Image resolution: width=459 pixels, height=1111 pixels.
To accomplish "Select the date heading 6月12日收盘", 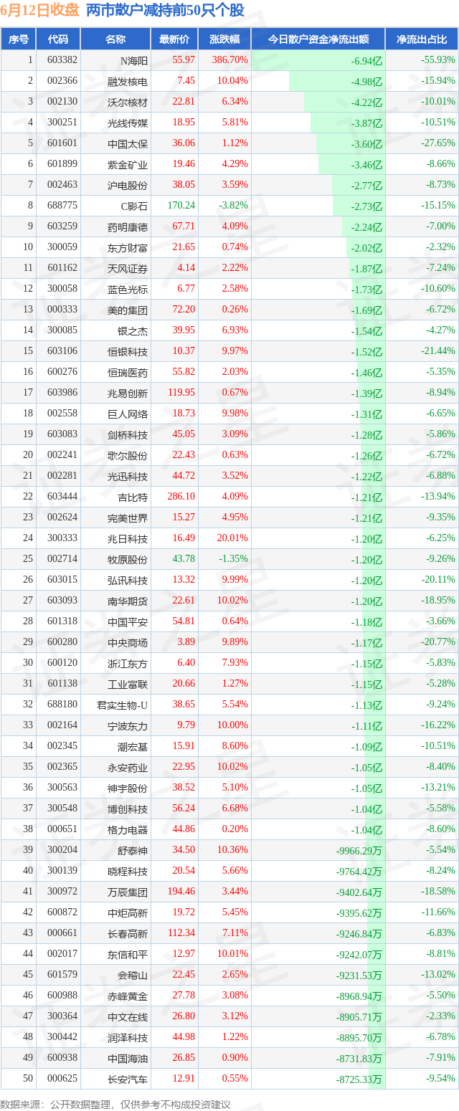I will (x=40, y=11).
